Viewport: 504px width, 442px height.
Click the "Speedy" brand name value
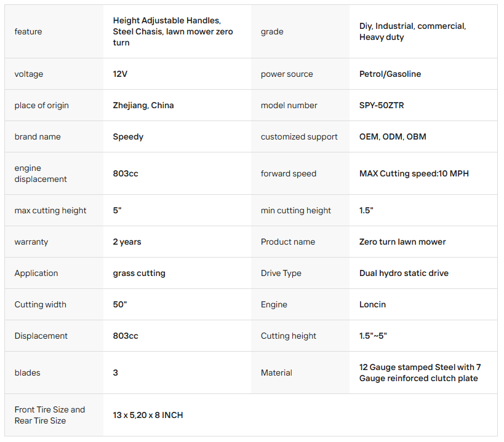pyautogui.click(x=128, y=136)
